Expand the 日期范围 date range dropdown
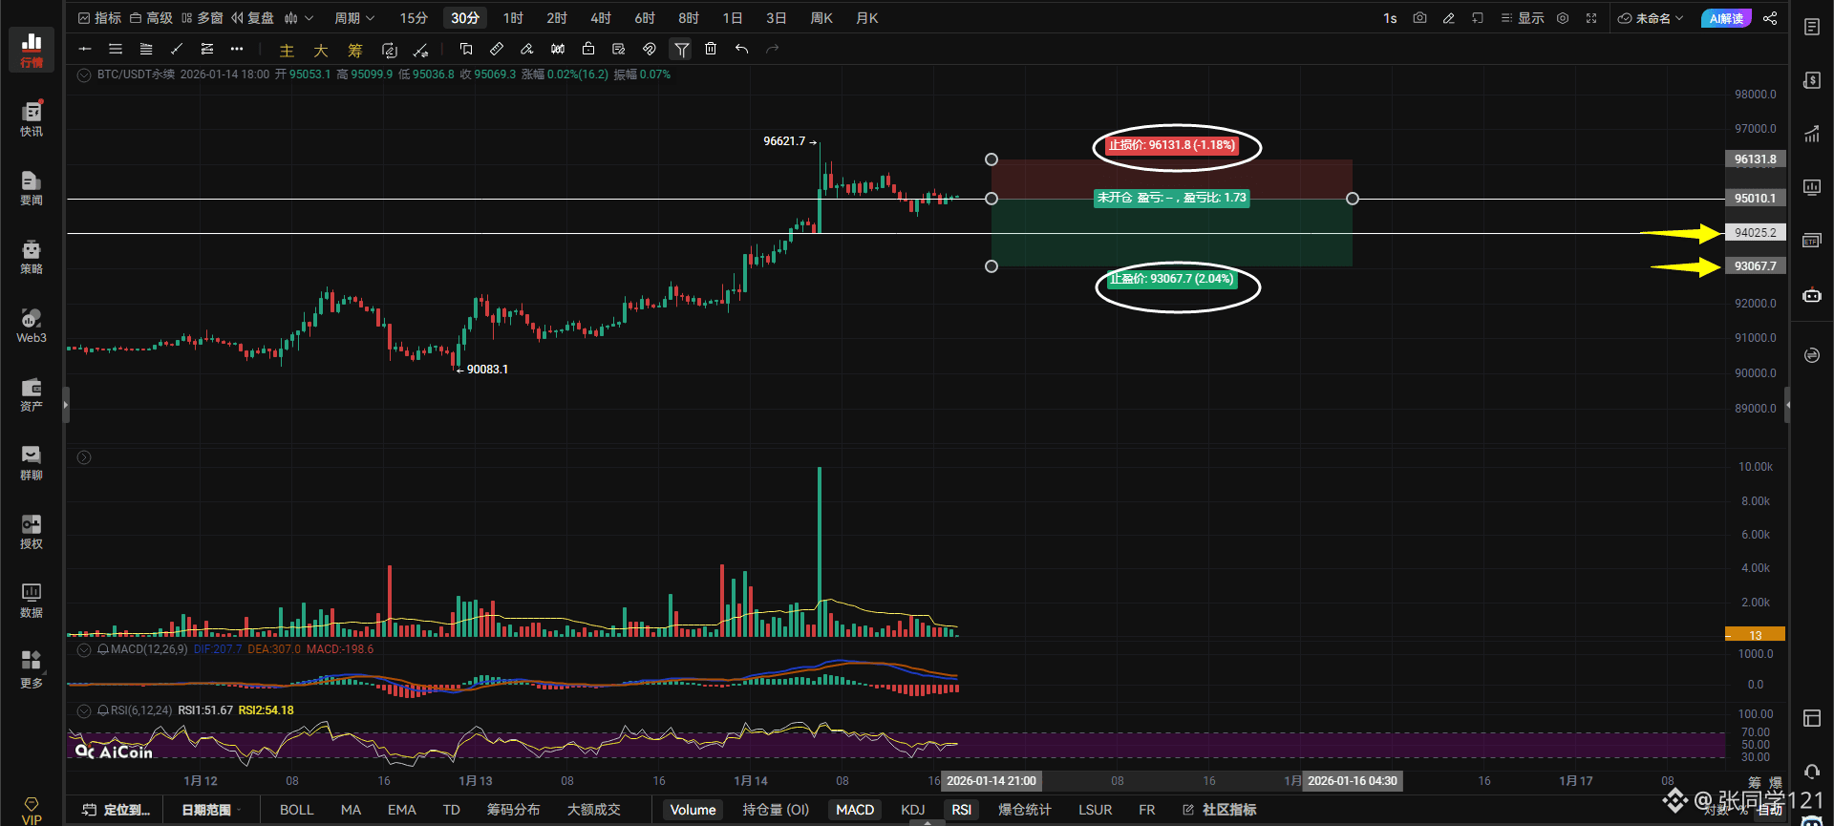 pyautogui.click(x=211, y=810)
